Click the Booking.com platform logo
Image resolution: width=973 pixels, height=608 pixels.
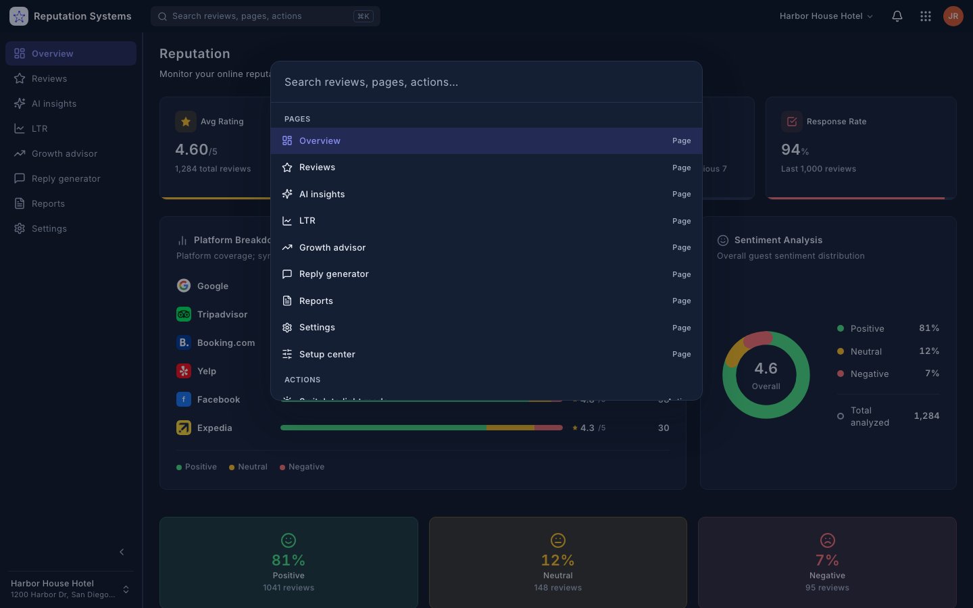[184, 343]
